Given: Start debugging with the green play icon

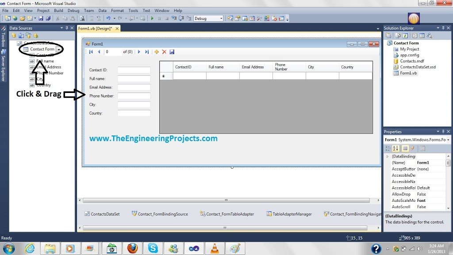Looking at the screenshot, I should [152, 18].
